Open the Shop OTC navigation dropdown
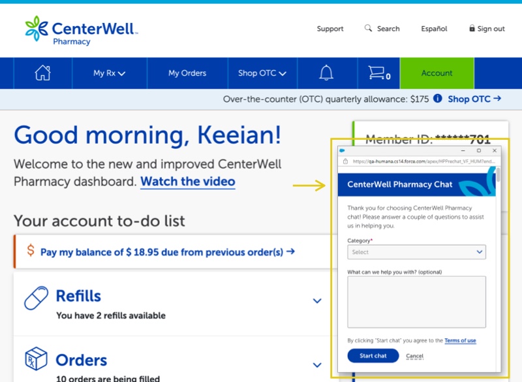 (262, 73)
